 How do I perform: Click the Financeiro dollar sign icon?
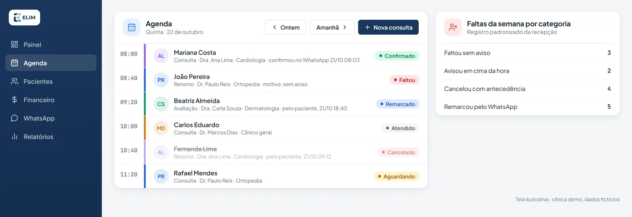[x=15, y=99]
